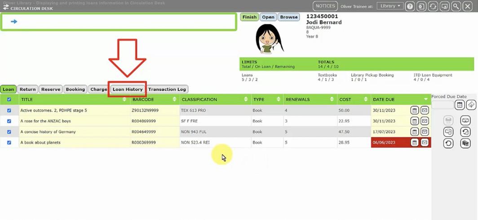Image resolution: width=478 pixels, height=220 pixels.
Task: Click the book stack icon in right panel
Action: tap(465, 143)
